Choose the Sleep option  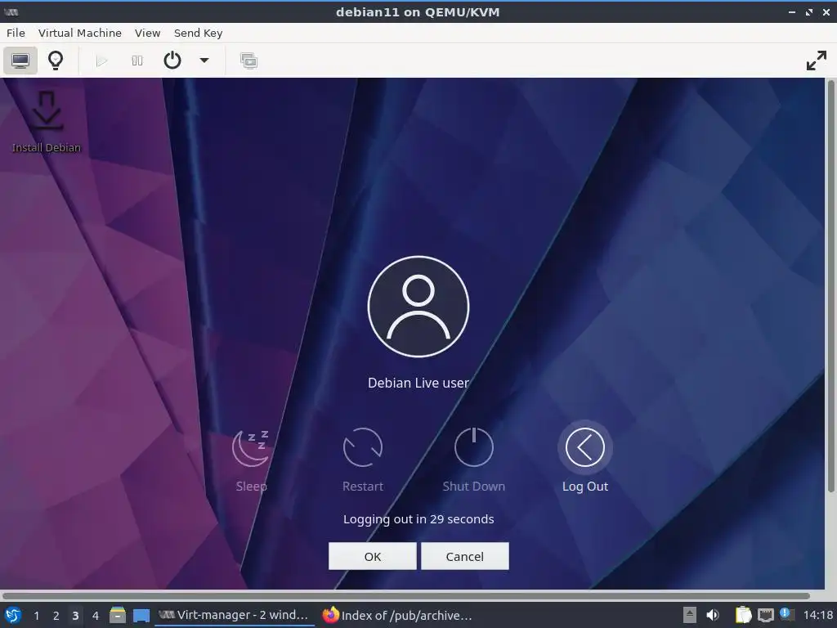(x=252, y=460)
